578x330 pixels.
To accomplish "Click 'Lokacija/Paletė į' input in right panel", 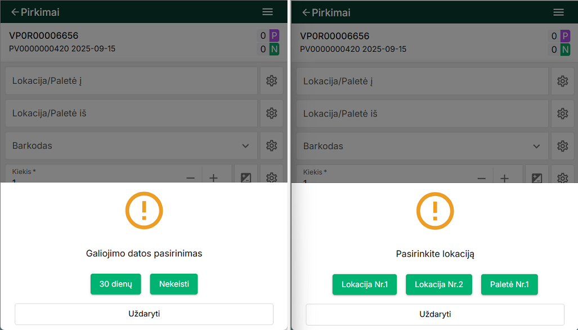I will pyautogui.click(x=420, y=81).
